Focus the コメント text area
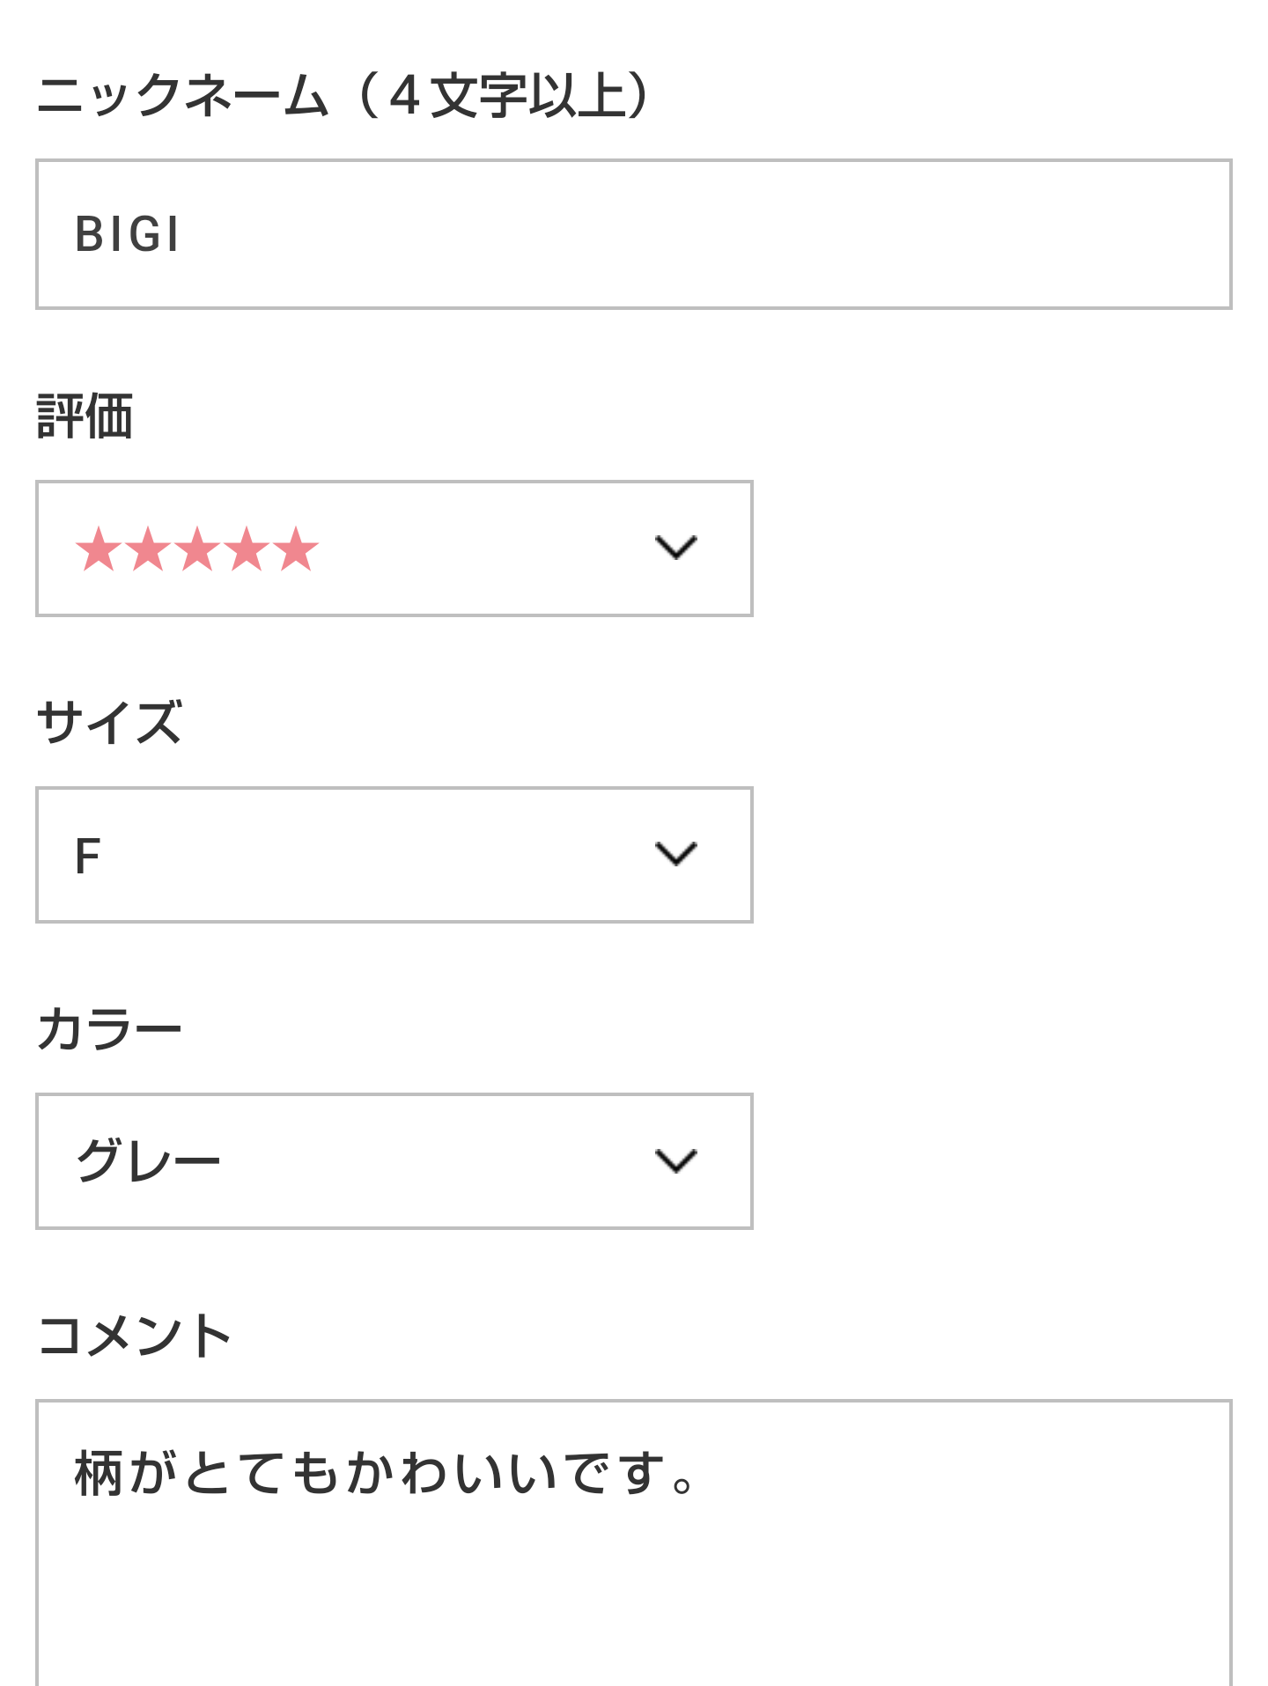This screenshot has width=1268, height=1686. tap(632, 1585)
